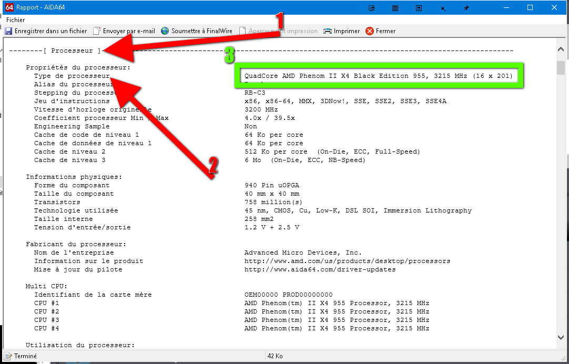The image size is (569, 364).
Task: Click the "CPU #2" row label
Action: (x=46, y=312)
